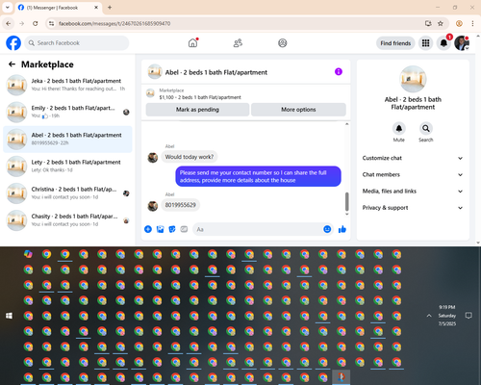Click the More options button
This screenshot has height=385, width=481.
[298, 110]
